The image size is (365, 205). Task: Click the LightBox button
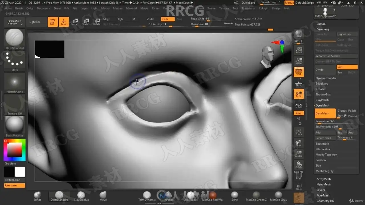tap(35, 22)
